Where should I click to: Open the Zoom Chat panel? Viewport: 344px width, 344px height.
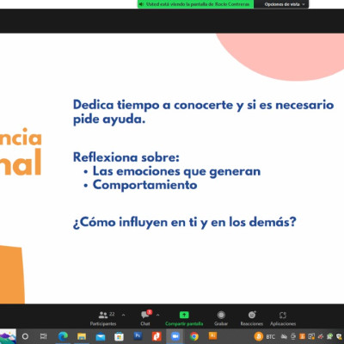pos(145,318)
